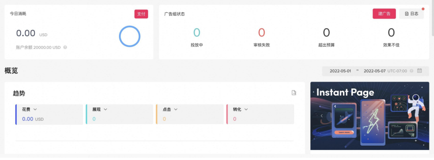This screenshot has width=434, height=160.
Task: Expand the 点击 metric dropdown
Action: [x=176, y=109]
